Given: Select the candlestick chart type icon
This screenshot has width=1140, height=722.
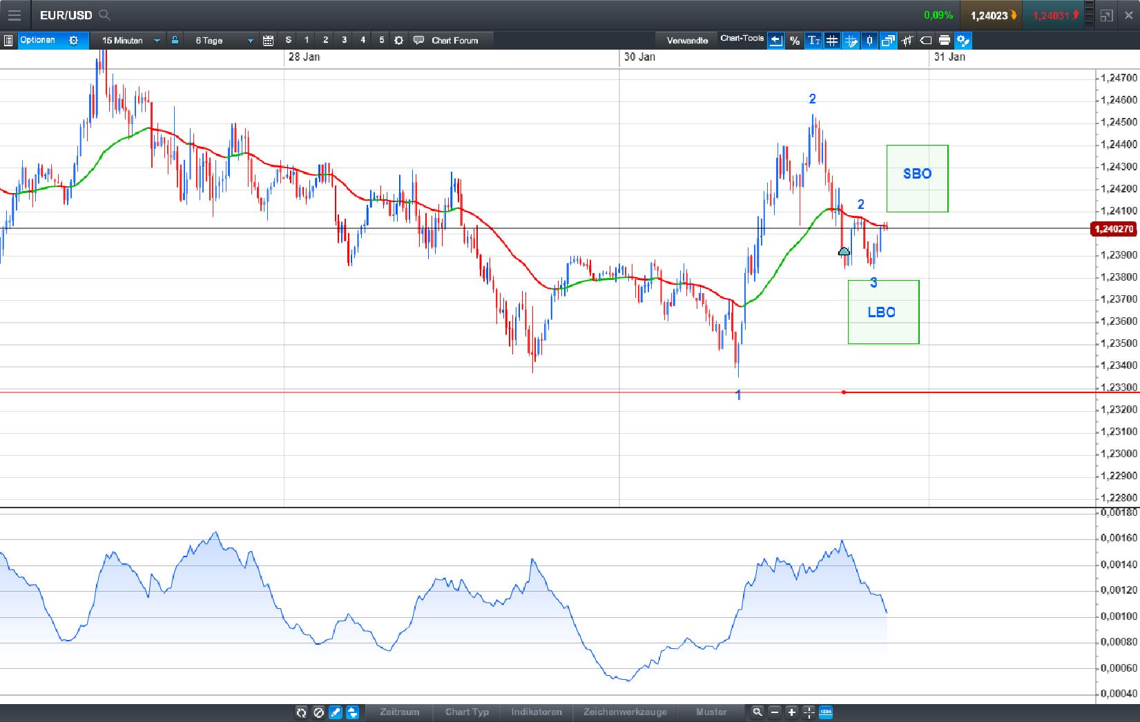Looking at the screenshot, I should tap(869, 40).
